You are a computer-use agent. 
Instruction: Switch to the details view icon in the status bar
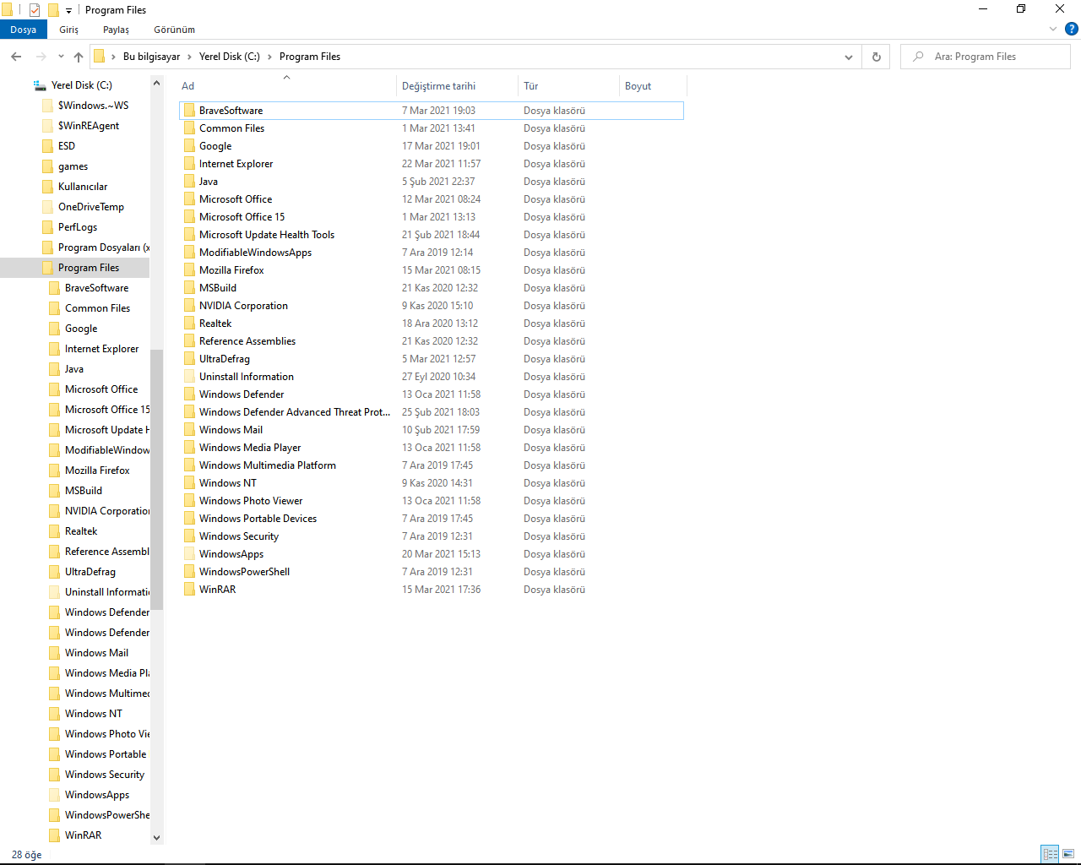[x=1051, y=854]
